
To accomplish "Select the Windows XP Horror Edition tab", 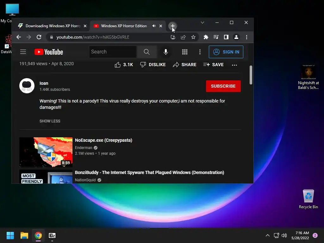I will tap(124, 26).
